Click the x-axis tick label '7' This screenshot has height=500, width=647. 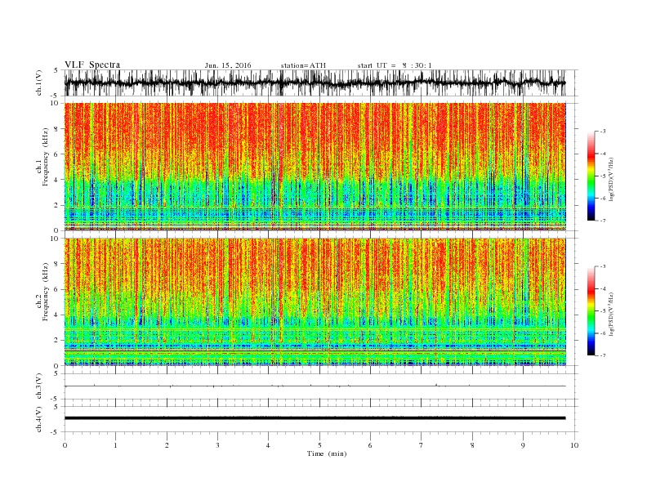(x=422, y=445)
